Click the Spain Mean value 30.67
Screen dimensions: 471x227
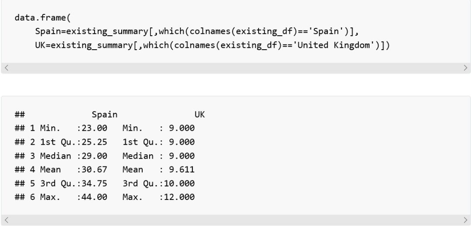coord(94,169)
